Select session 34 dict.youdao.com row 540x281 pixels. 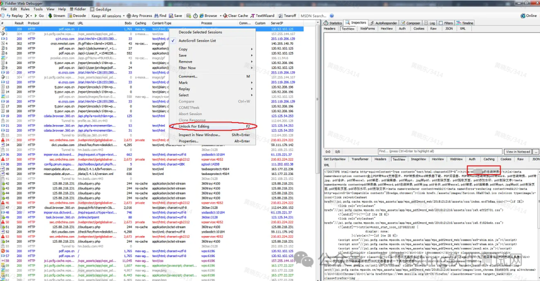click(151, 145)
